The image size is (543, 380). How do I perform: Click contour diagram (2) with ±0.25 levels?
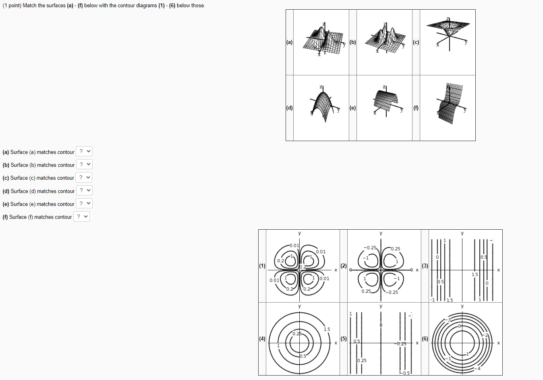(x=384, y=266)
